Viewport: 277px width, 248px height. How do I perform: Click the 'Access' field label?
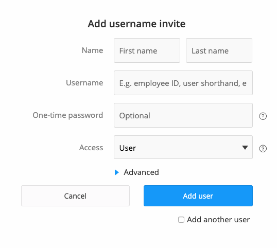point(91,148)
